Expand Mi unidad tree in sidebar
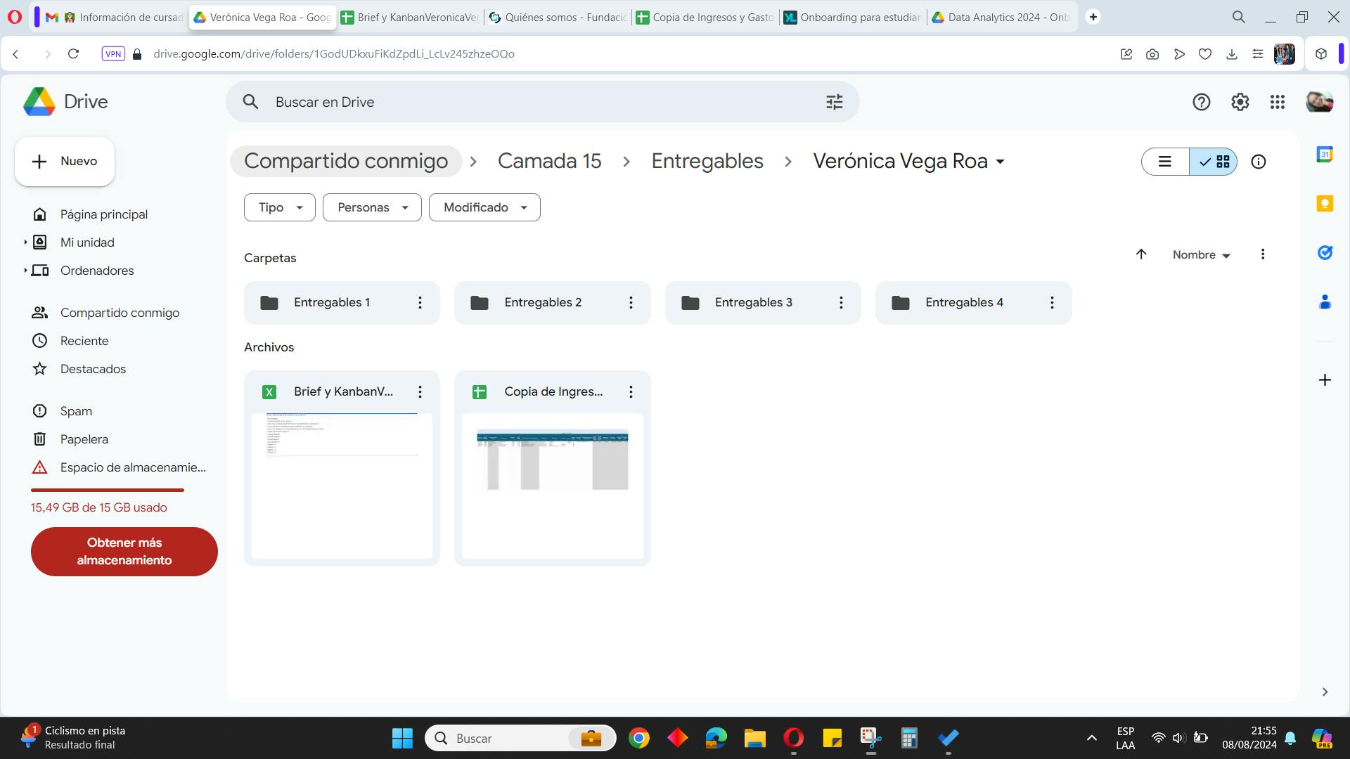The image size is (1350, 759). [x=25, y=242]
